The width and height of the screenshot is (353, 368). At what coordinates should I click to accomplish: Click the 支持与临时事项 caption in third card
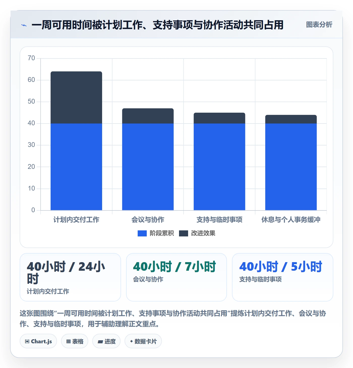point(260,279)
